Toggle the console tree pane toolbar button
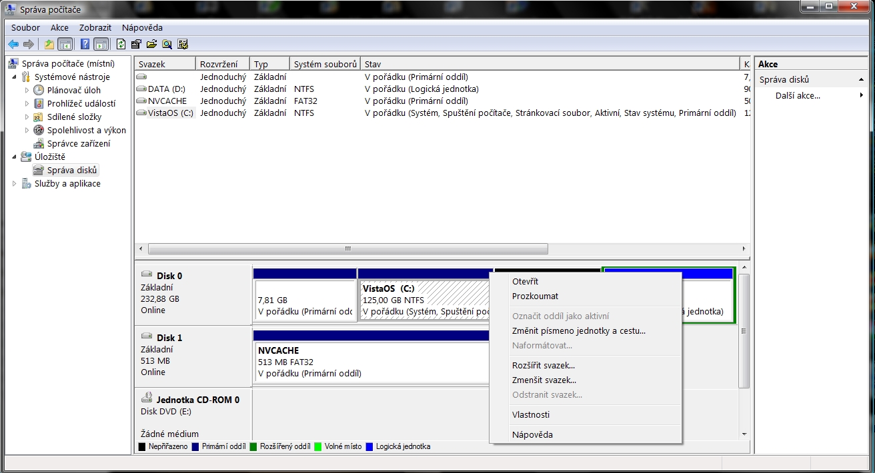Image resolution: width=875 pixels, height=473 pixels. point(65,45)
